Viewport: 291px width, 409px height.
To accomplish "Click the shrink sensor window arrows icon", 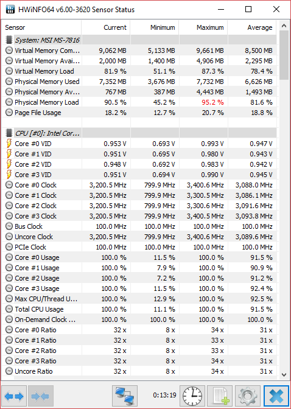I will (40, 396).
